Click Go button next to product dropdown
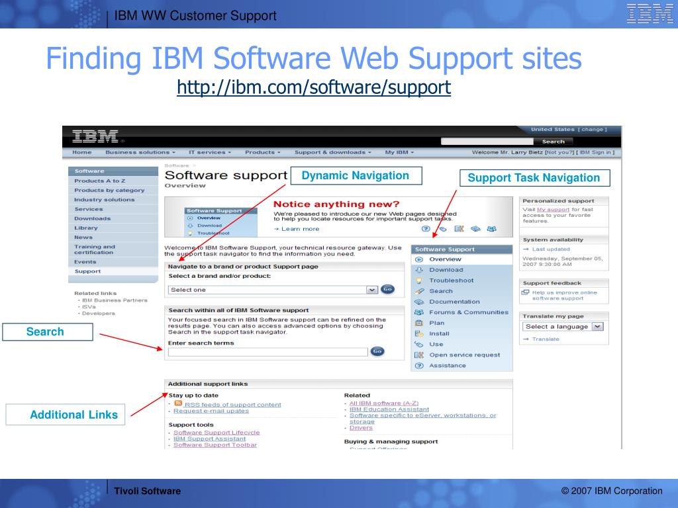The image size is (678, 508). (387, 290)
